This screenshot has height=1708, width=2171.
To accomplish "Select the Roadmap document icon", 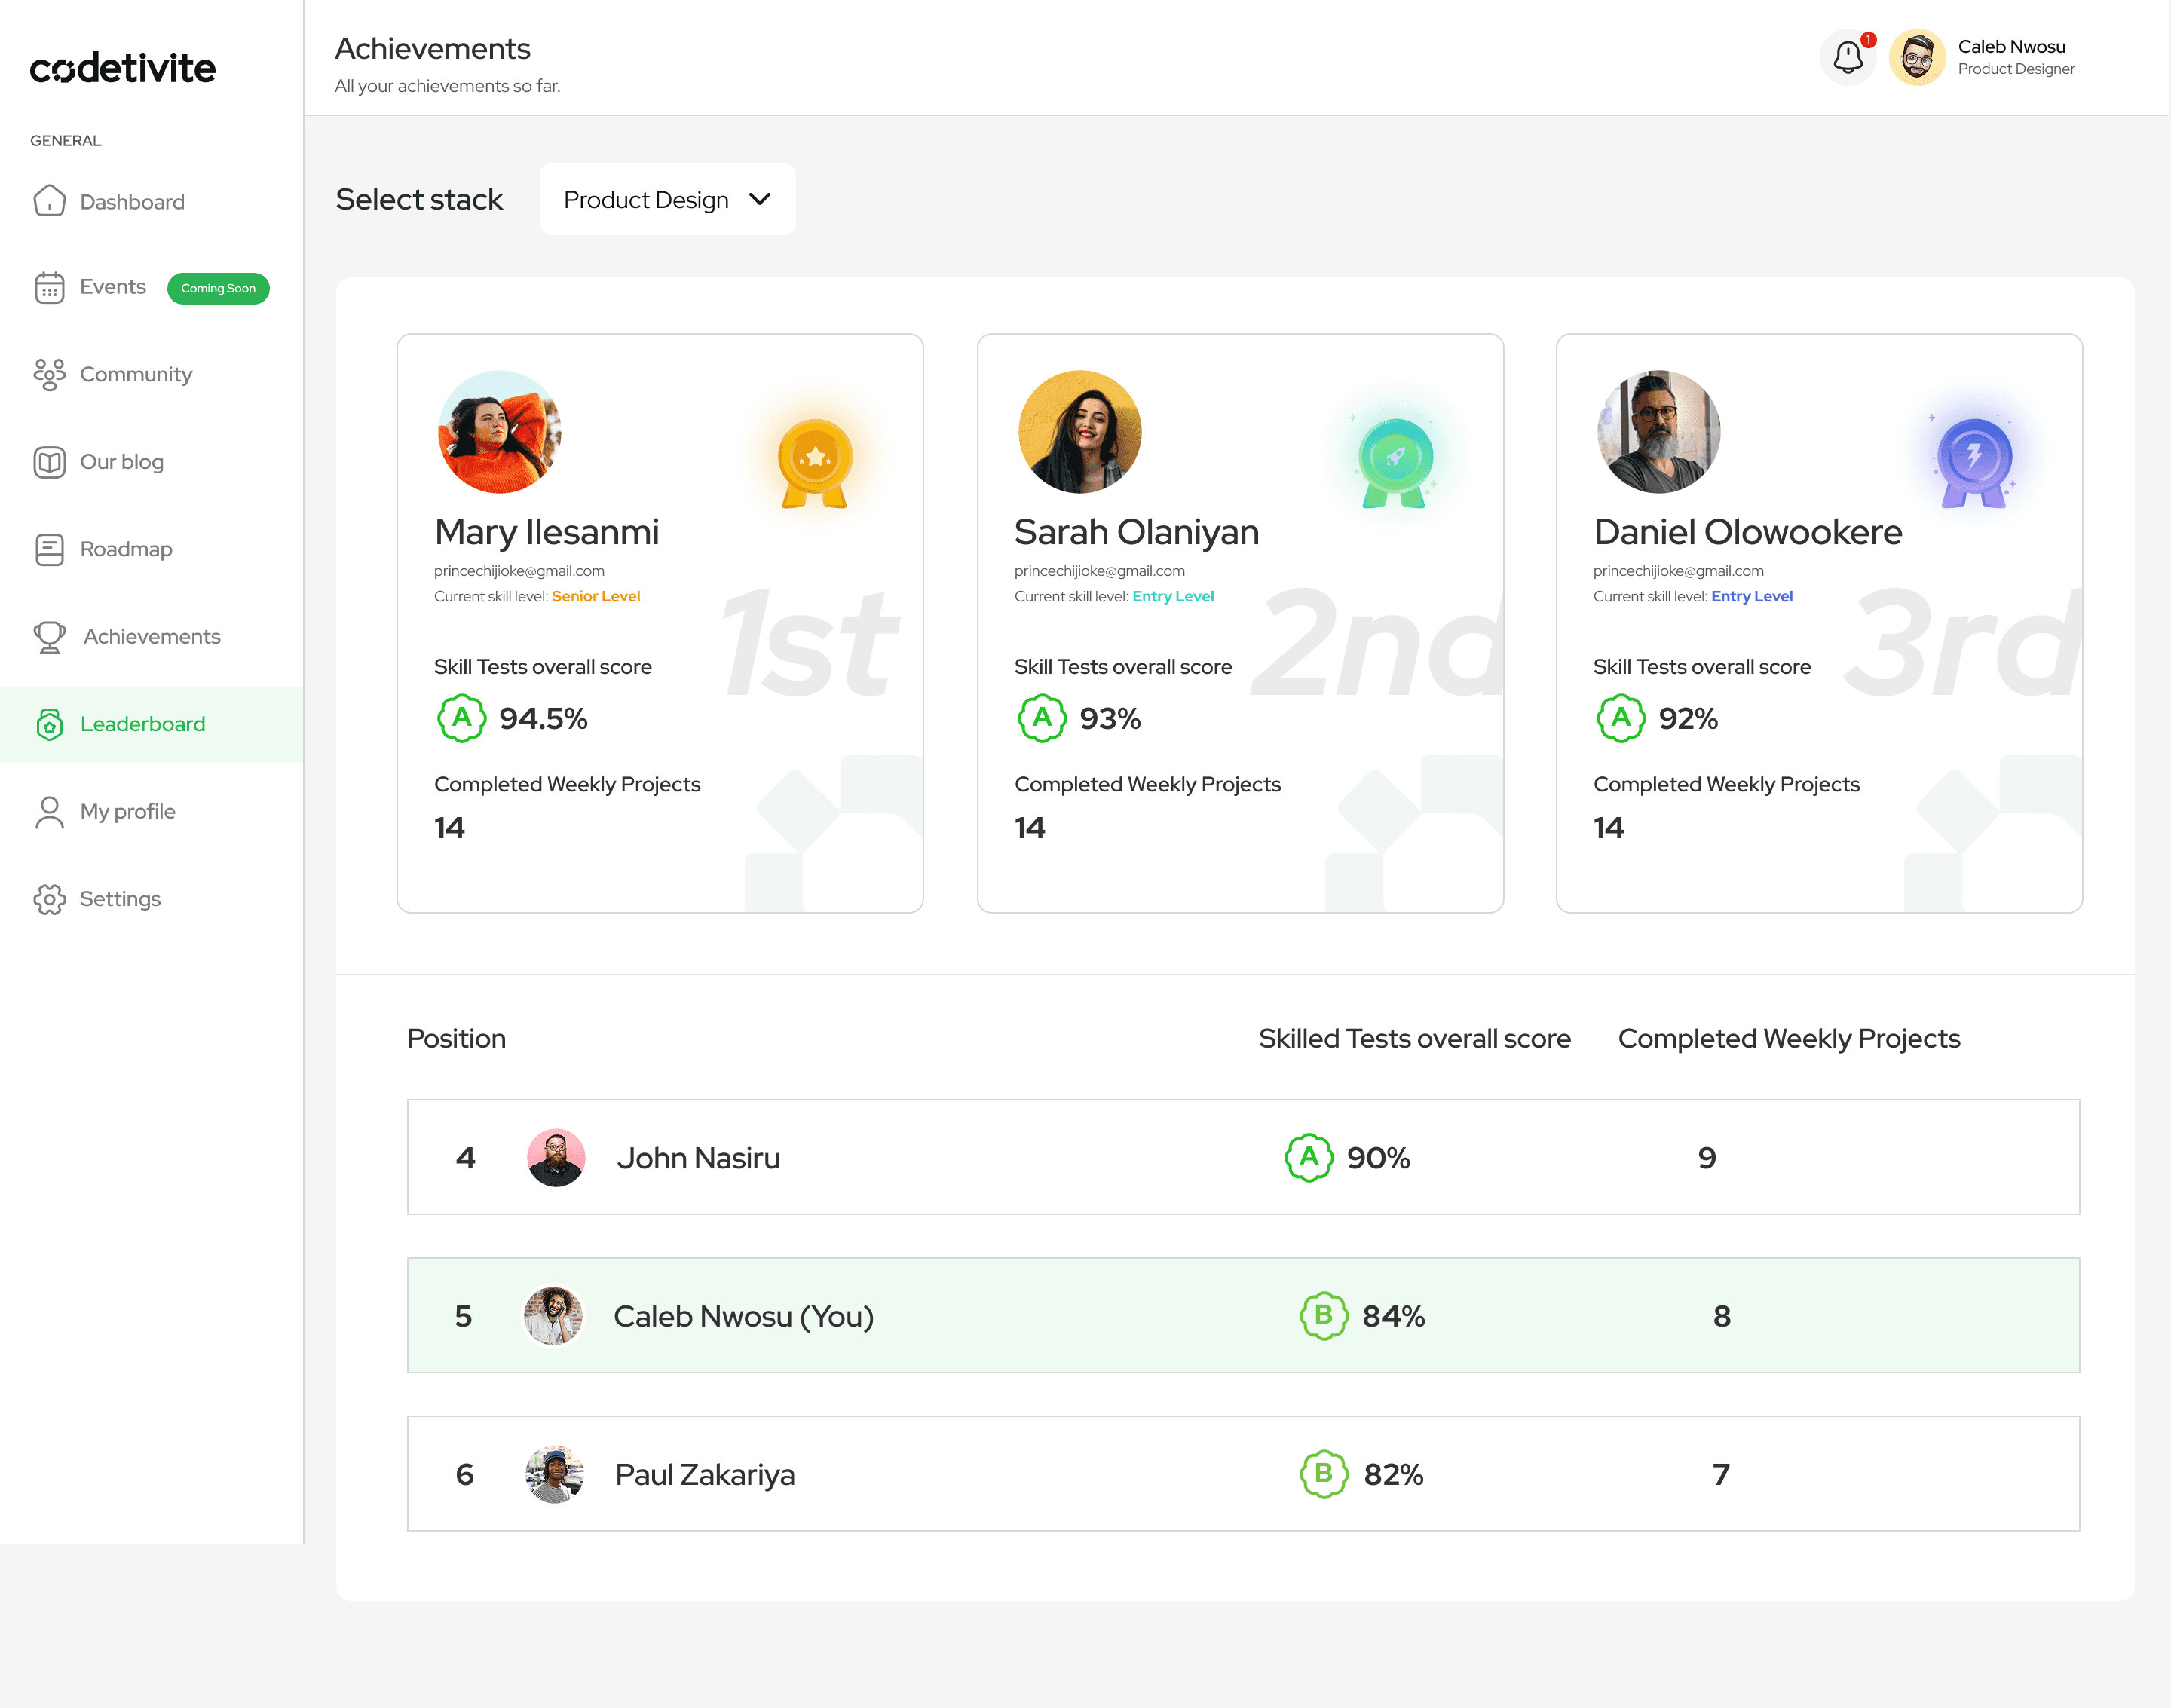I will (49, 549).
